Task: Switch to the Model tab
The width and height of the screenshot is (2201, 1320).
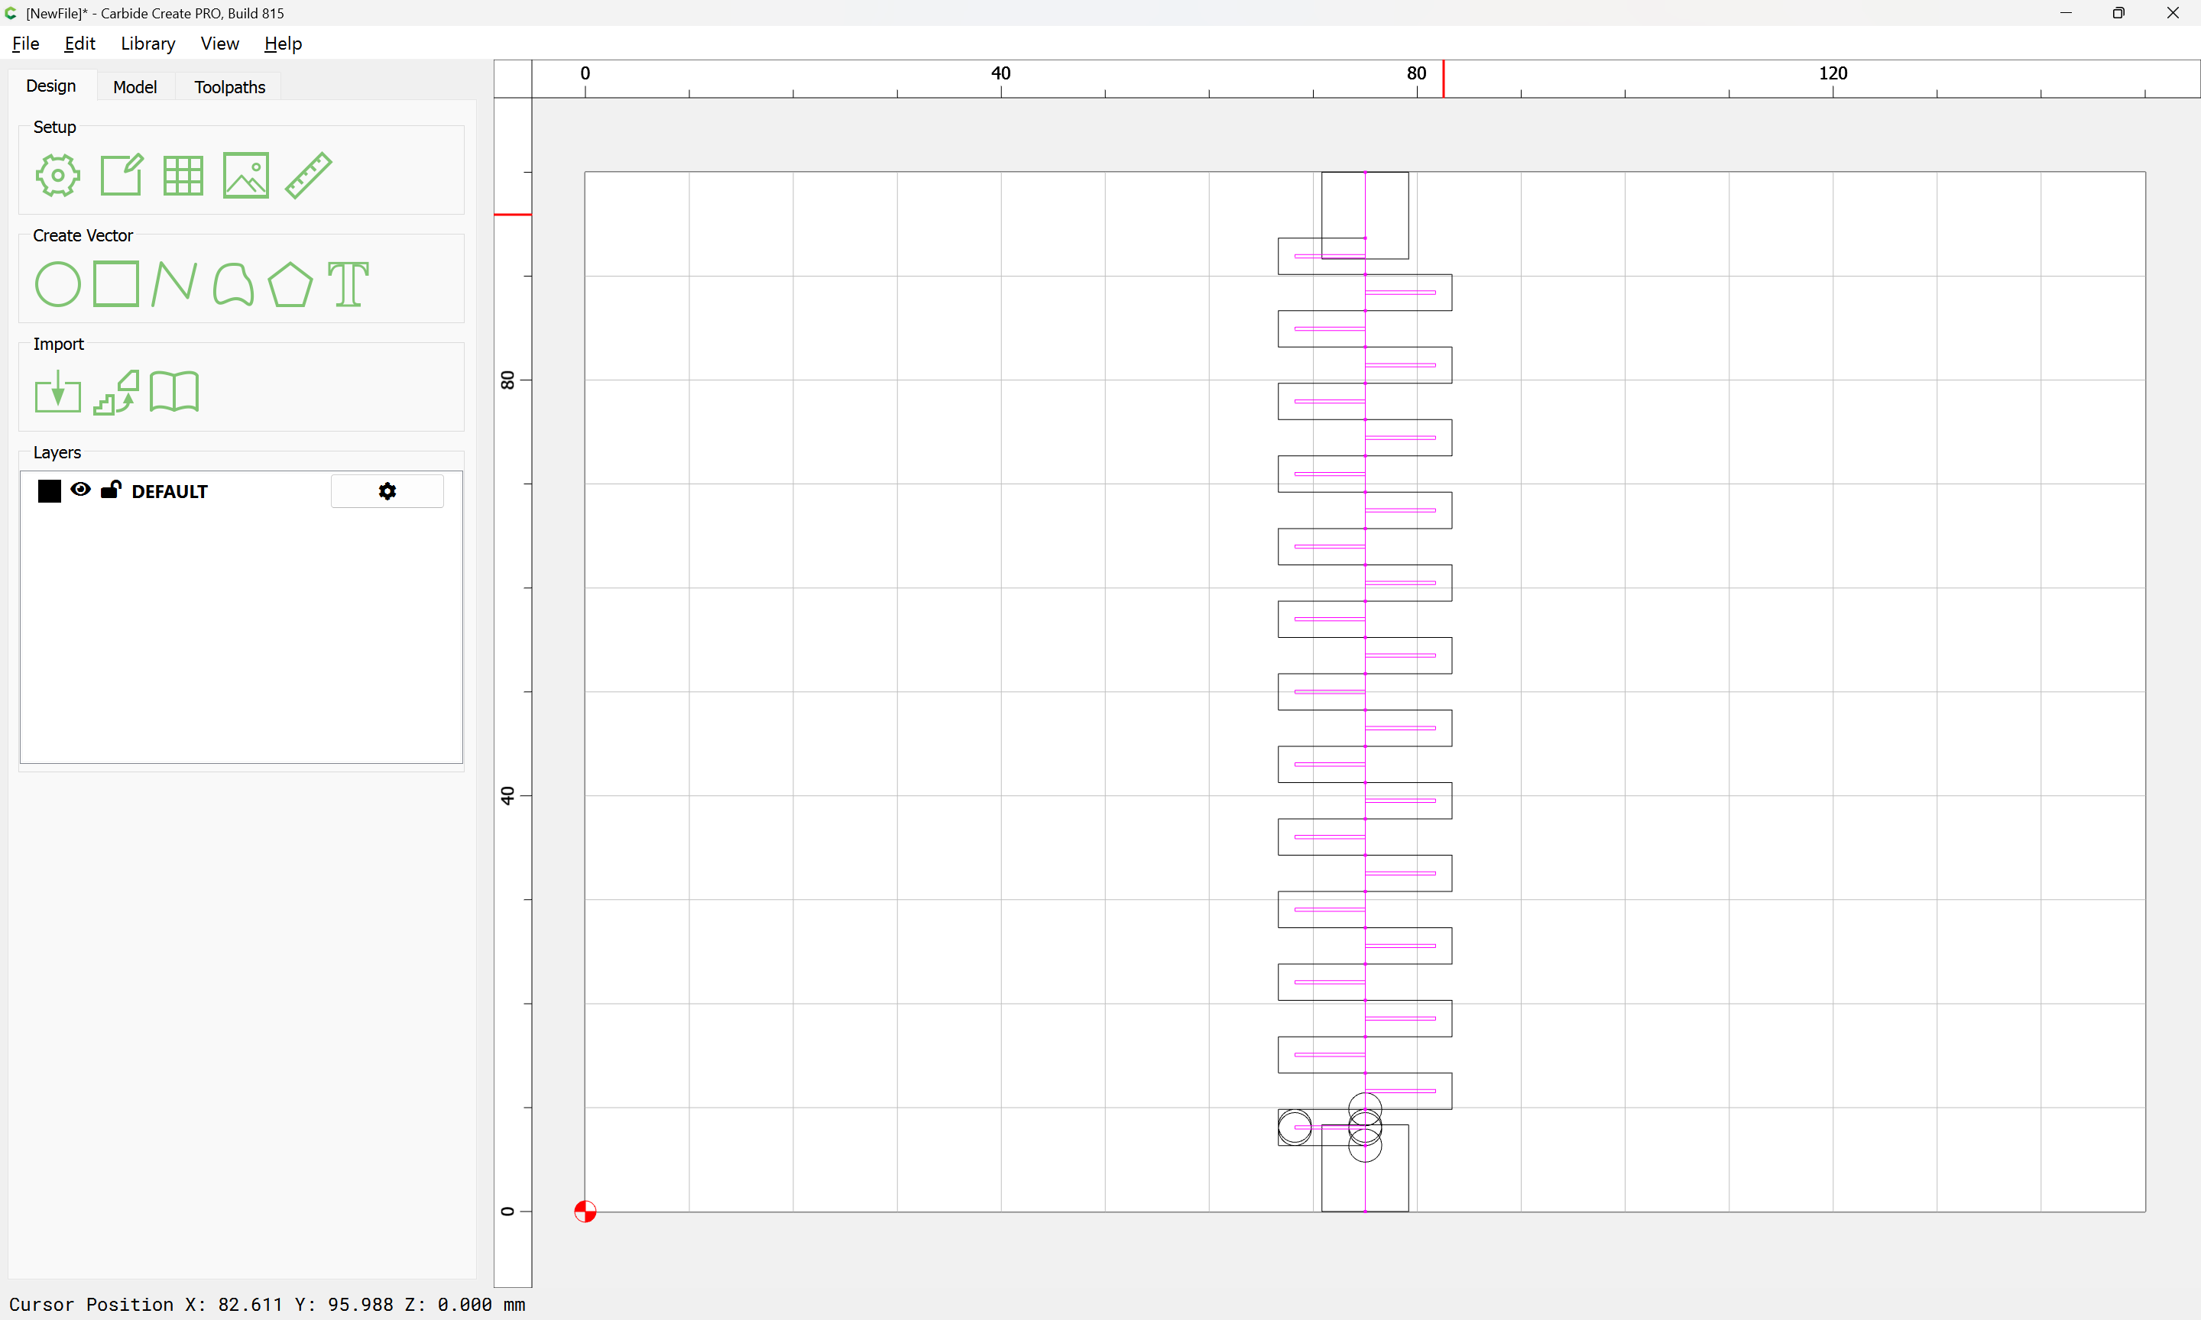Action: pos(135,87)
